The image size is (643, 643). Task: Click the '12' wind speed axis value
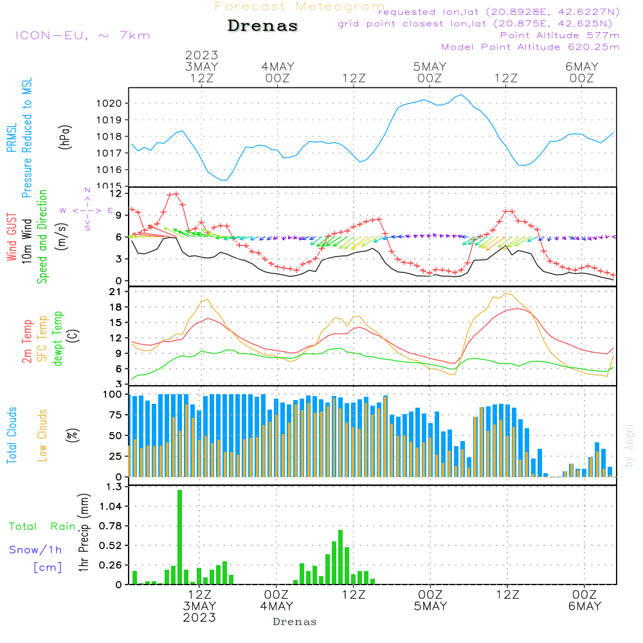pyautogui.click(x=118, y=193)
